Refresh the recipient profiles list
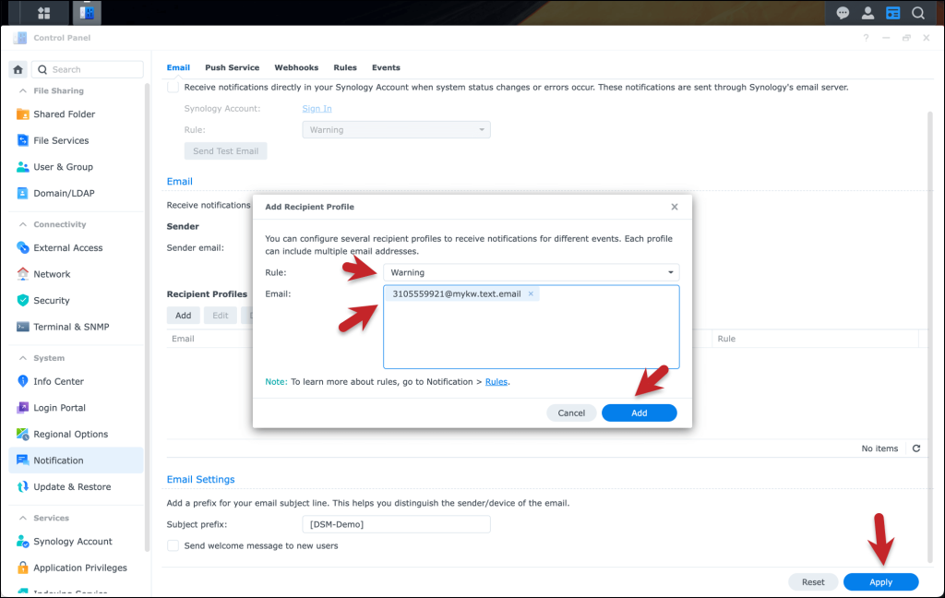The height and width of the screenshot is (598, 945). coord(916,448)
